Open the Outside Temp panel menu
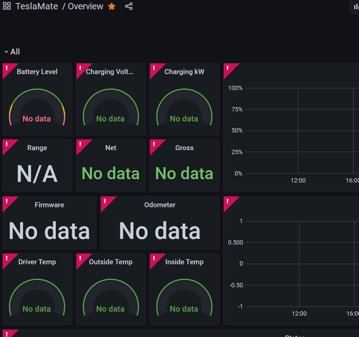 click(111, 262)
